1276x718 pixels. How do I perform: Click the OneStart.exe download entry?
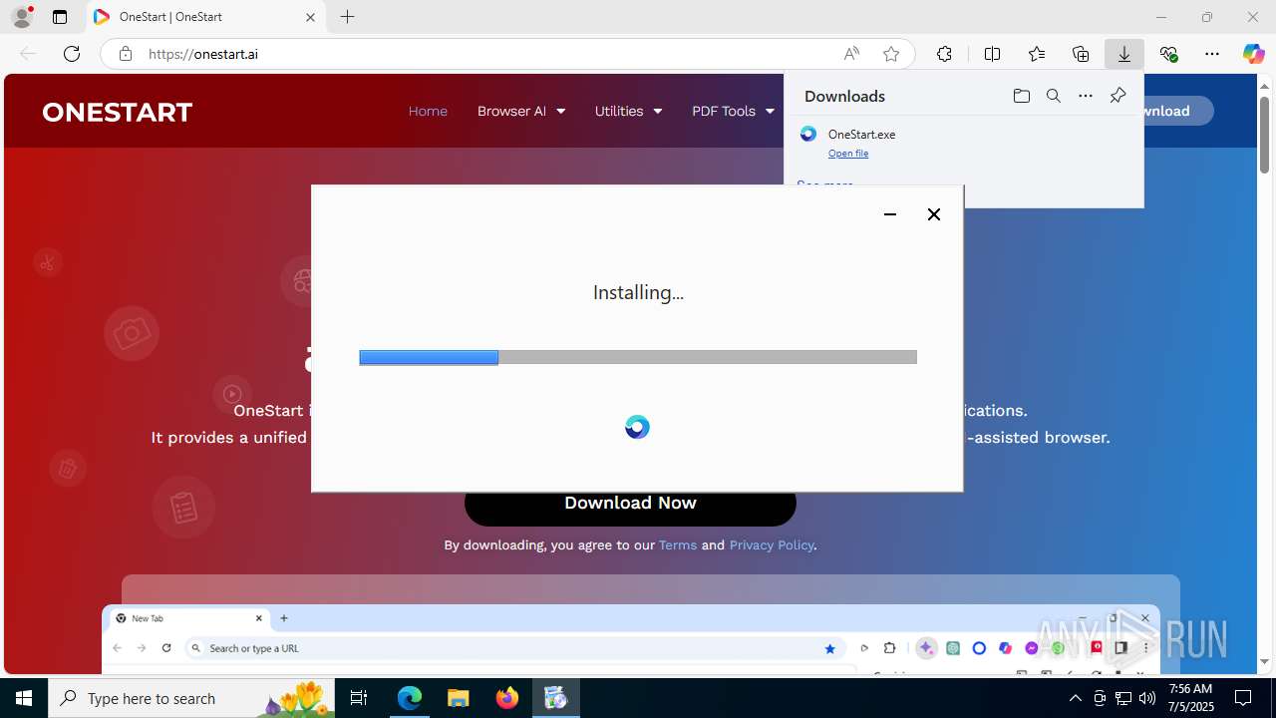point(963,143)
